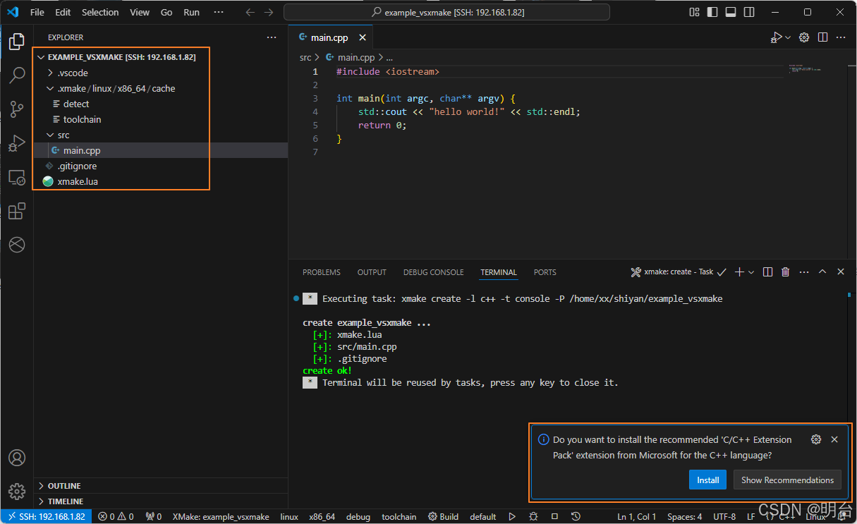Close the C/C++ Extension Pack notification
Screen dimensions: 857x524
pyautogui.click(x=834, y=439)
